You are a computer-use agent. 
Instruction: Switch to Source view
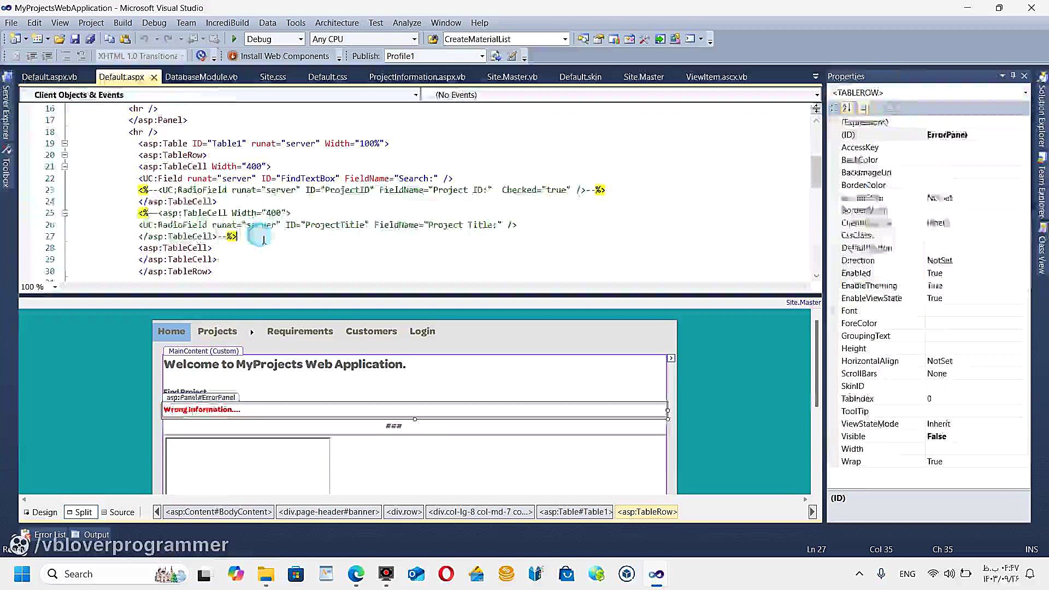tap(118, 512)
